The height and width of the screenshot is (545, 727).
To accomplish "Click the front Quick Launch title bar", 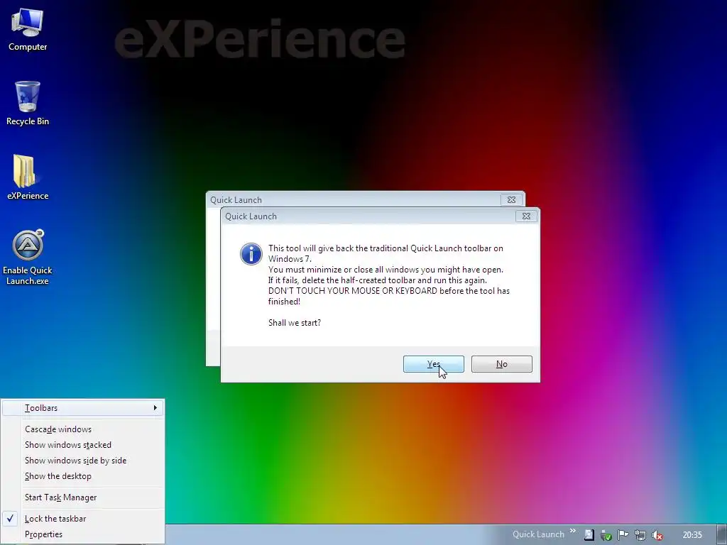I will [x=368, y=216].
